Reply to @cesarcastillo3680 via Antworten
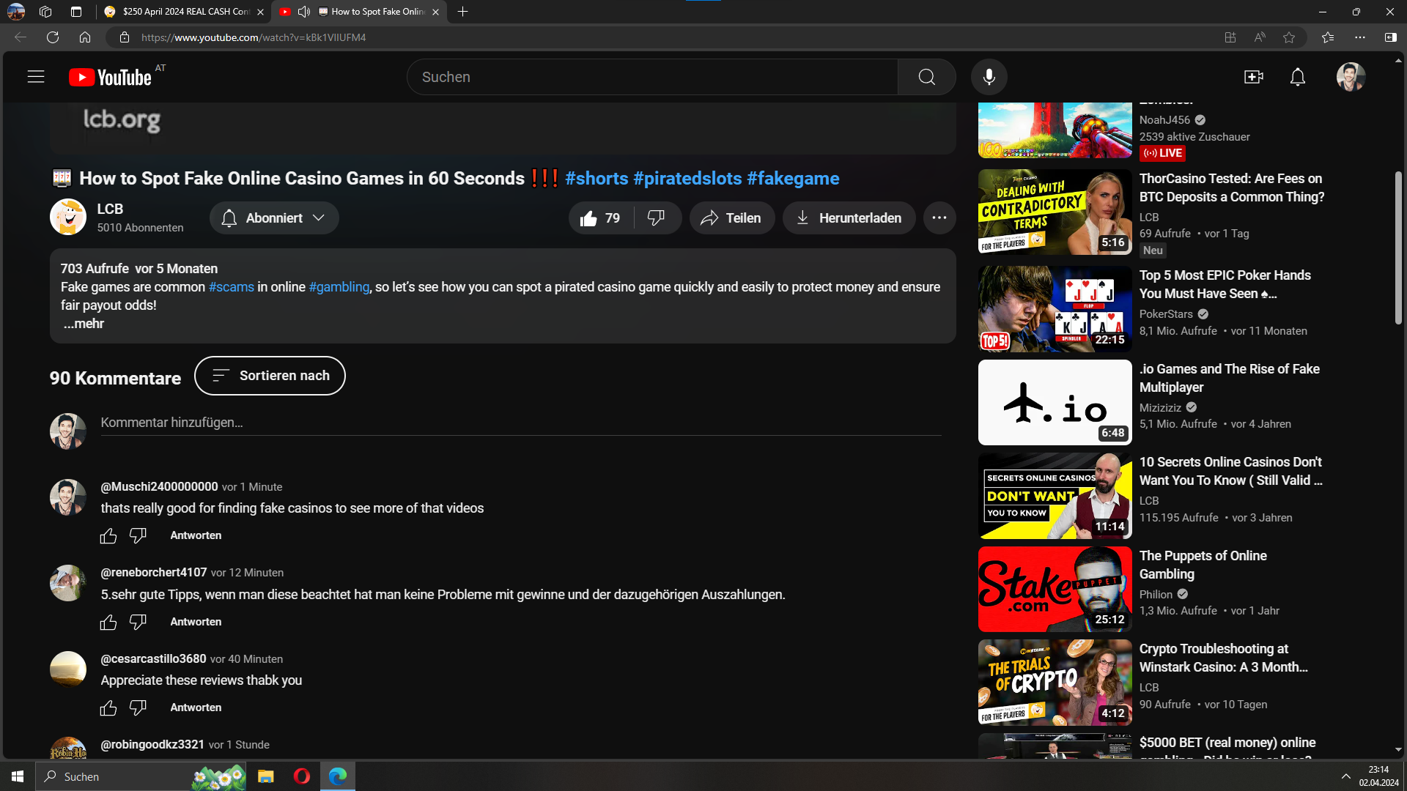 click(196, 708)
